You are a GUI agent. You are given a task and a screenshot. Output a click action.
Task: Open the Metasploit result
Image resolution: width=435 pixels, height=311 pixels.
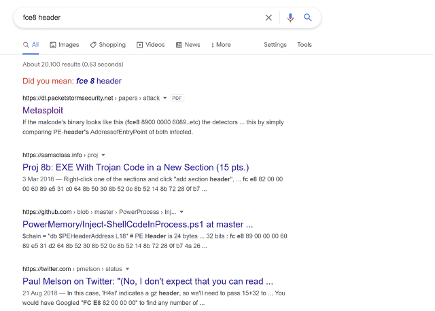[43, 110]
